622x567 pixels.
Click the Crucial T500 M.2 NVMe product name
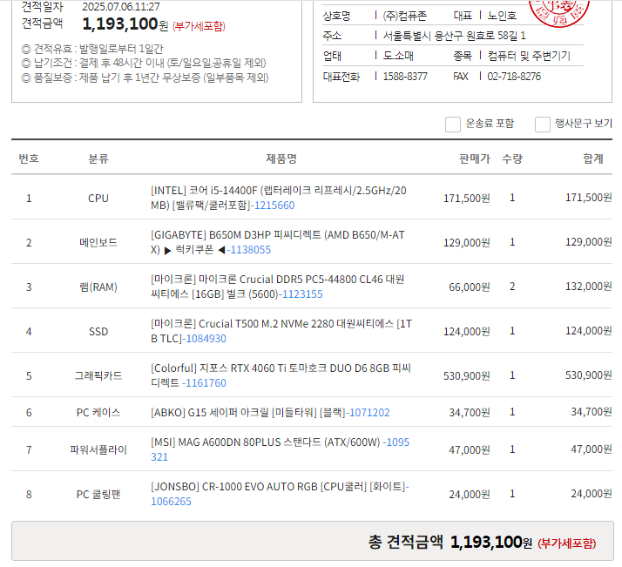coord(281,331)
